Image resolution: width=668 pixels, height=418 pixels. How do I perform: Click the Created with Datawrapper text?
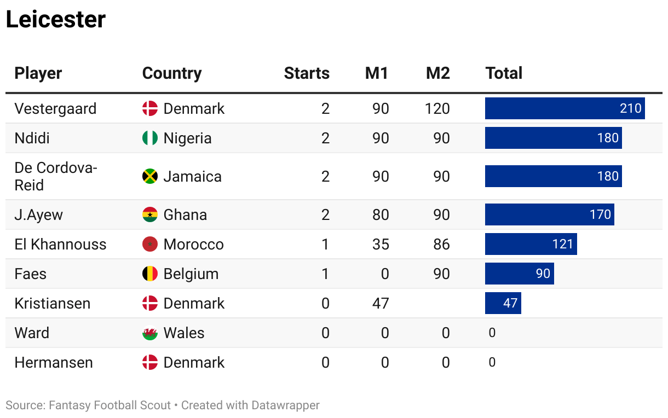(x=250, y=405)
